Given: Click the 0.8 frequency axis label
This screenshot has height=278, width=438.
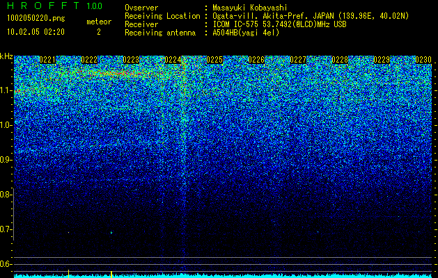Looking at the screenshot, I should tap(6, 195).
